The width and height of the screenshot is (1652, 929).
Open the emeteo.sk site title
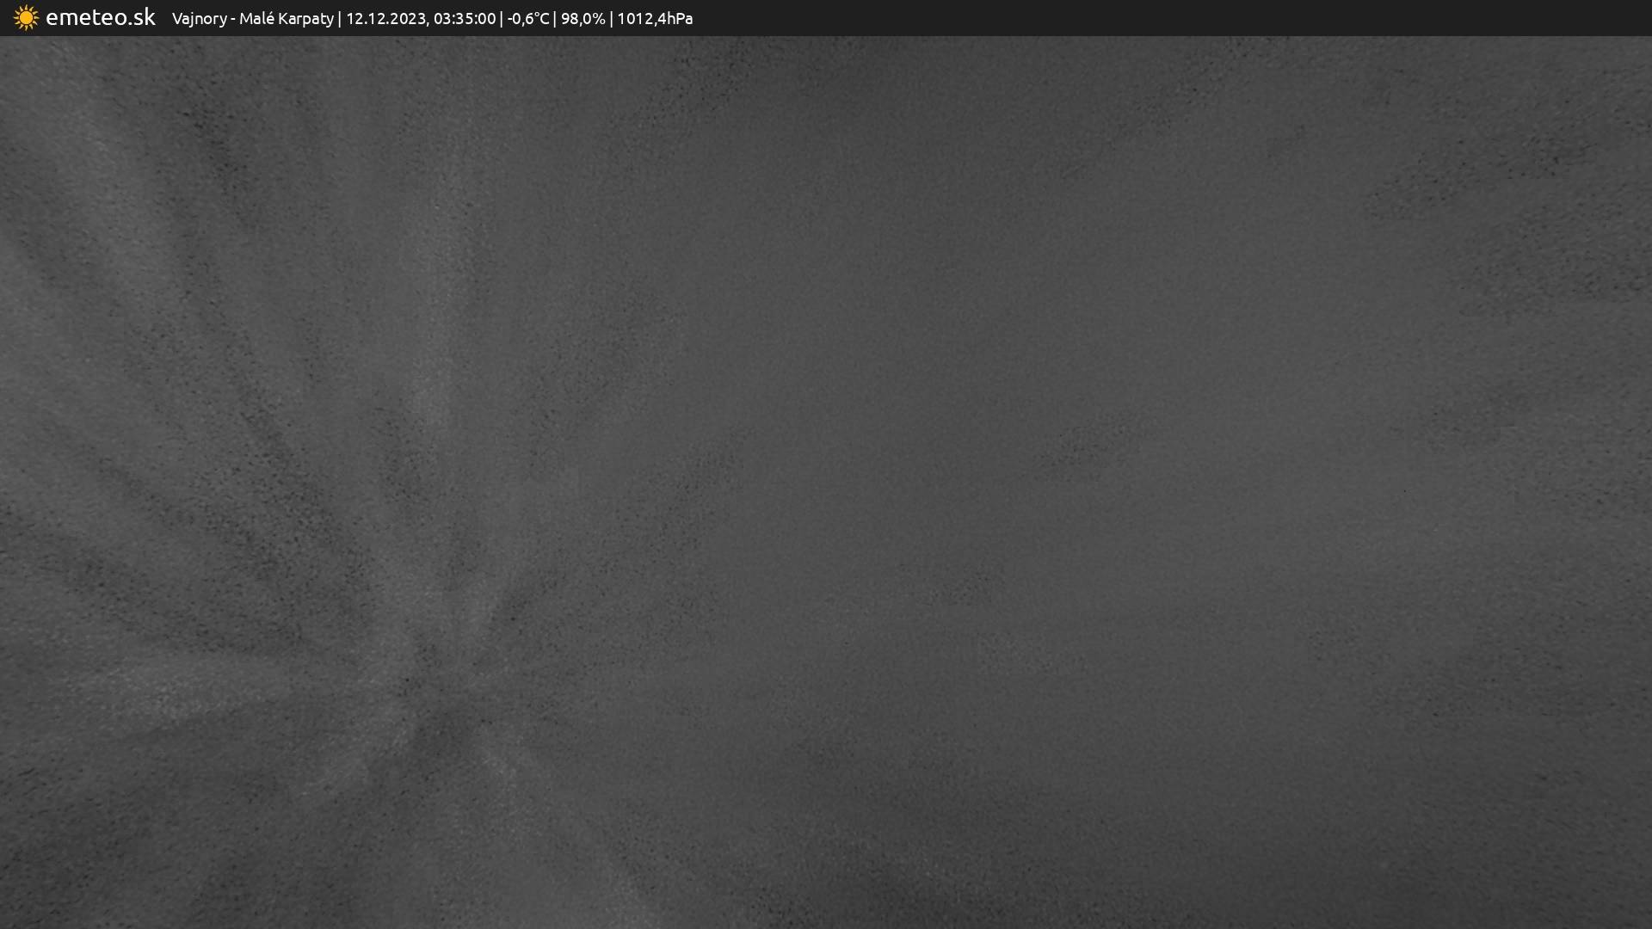click(x=100, y=17)
